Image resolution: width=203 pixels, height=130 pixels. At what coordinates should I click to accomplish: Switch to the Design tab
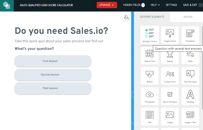click(188, 17)
